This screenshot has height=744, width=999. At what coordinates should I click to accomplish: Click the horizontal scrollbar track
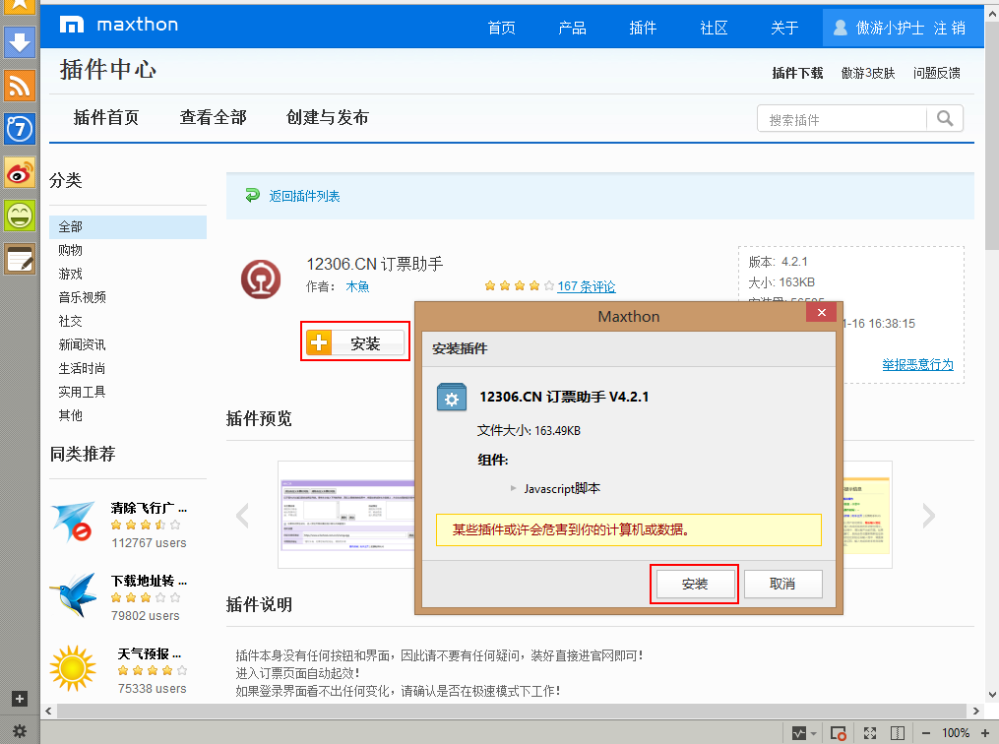pos(512,711)
